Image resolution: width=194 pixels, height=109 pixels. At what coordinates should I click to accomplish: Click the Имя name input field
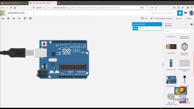[x=149, y=28]
